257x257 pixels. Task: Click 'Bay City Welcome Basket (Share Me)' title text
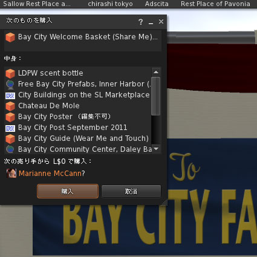pos(88,37)
